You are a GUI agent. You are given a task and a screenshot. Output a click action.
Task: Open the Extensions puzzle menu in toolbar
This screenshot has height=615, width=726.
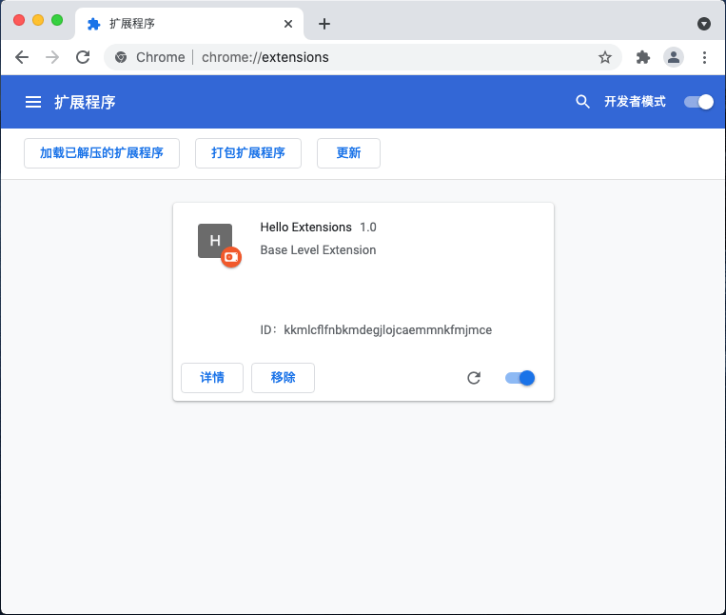pos(642,57)
